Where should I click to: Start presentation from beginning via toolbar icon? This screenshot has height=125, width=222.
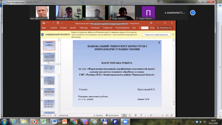click(58, 23)
